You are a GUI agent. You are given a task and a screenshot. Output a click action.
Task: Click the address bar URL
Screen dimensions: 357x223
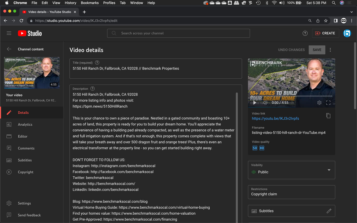(76, 21)
